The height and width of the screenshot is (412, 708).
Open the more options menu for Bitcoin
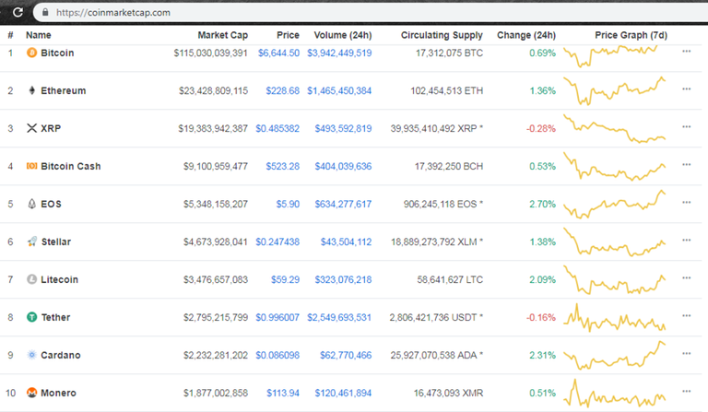click(686, 52)
